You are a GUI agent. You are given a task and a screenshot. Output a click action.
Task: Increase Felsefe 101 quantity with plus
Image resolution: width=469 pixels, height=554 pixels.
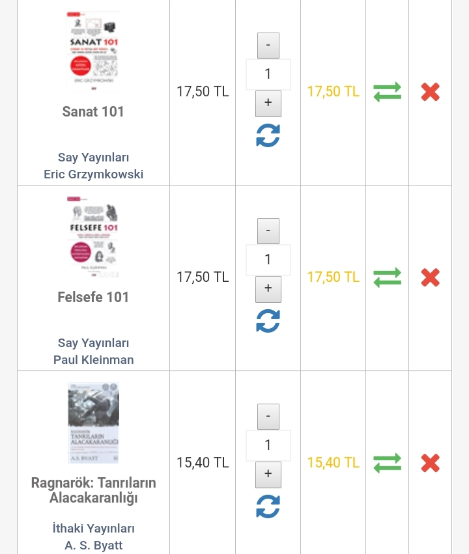[x=268, y=289]
